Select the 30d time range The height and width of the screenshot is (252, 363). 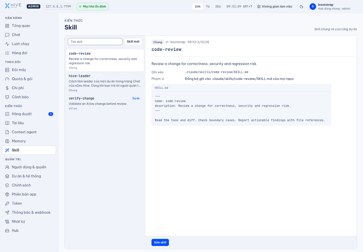point(218,7)
